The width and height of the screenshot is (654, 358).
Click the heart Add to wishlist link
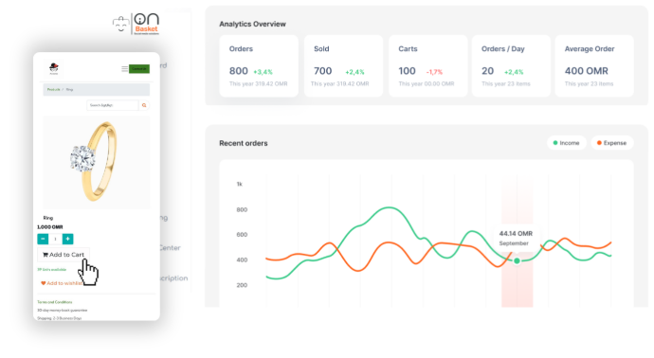point(62,283)
